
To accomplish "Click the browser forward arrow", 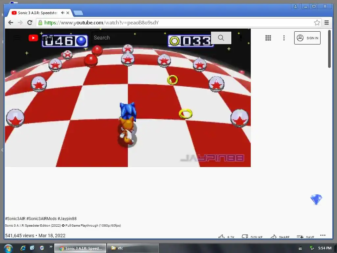I will (20, 23).
